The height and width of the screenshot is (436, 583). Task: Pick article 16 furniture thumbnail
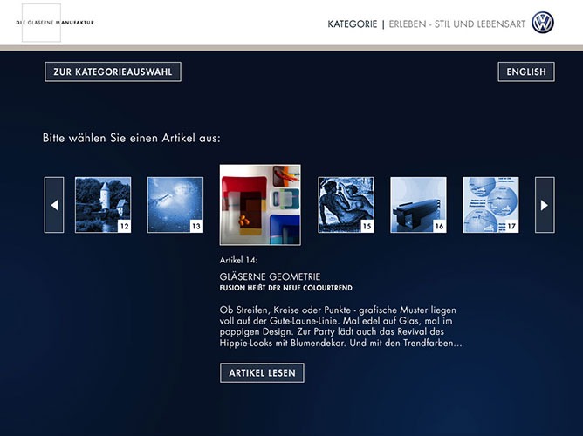click(418, 205)
